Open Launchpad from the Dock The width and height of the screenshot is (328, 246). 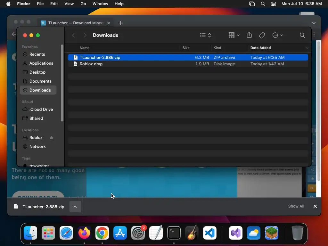[x=48, y=233]
